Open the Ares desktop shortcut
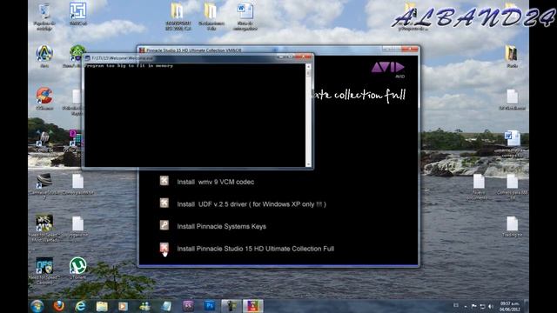Screen dimensions: 557x313 44,57
